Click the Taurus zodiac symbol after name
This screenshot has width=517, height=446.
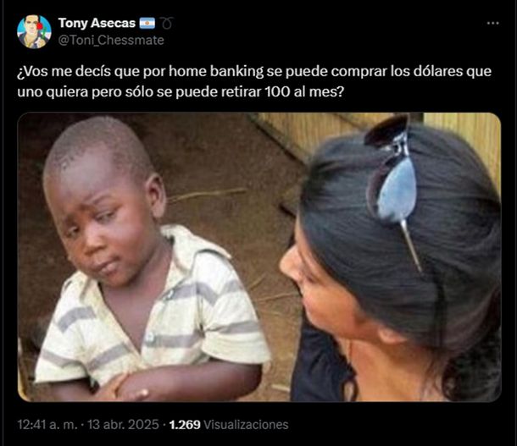point(167,24)
